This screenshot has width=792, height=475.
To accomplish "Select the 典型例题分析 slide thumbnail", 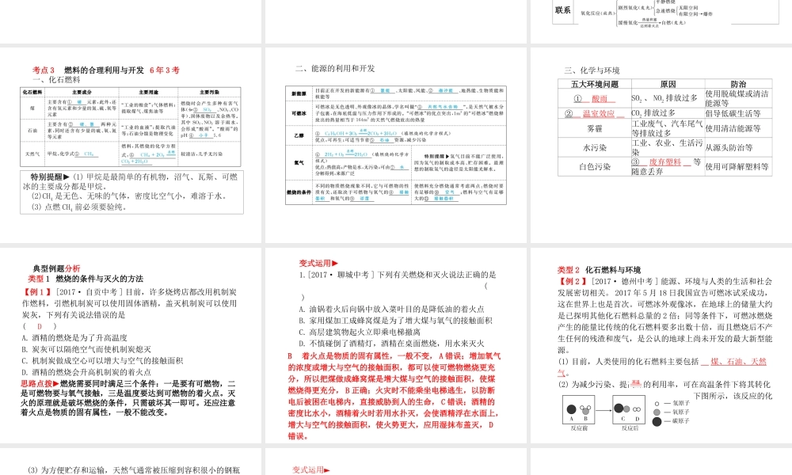I will [x=131, y=345].
